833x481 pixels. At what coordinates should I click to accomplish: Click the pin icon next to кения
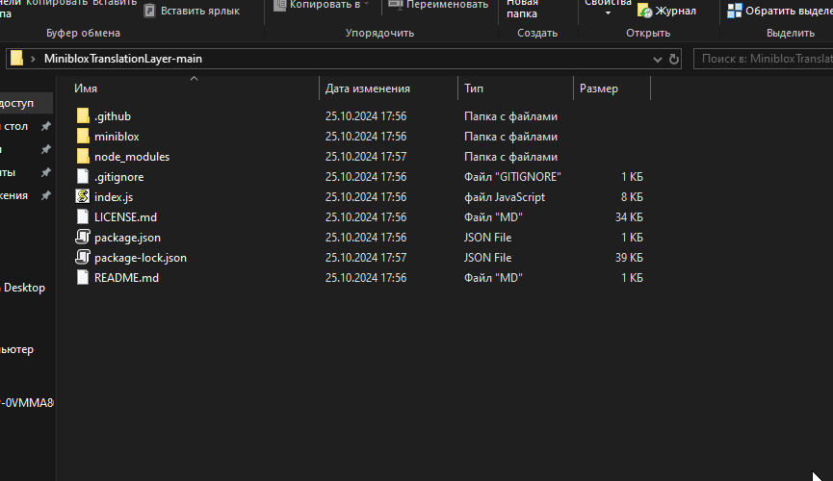point(46,195)
